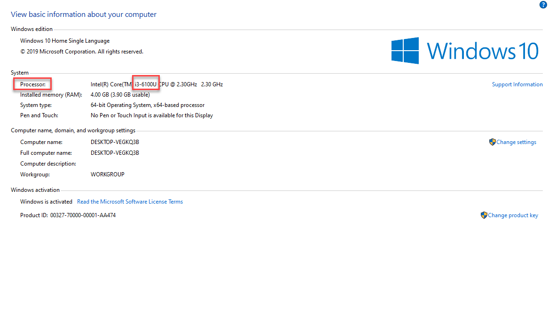Click the shield icon beside Change product key
Image resolution: width=548 pixels, height=311 pixels.
tap(484, 215)
